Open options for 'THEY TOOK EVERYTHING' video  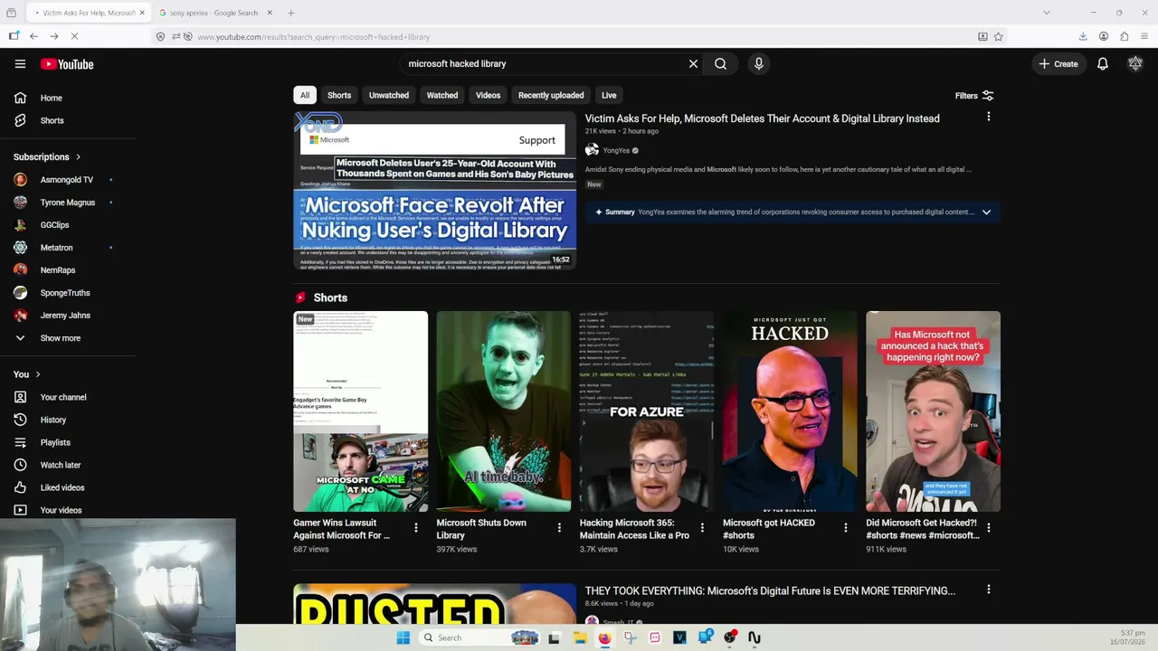pos(989,590)
